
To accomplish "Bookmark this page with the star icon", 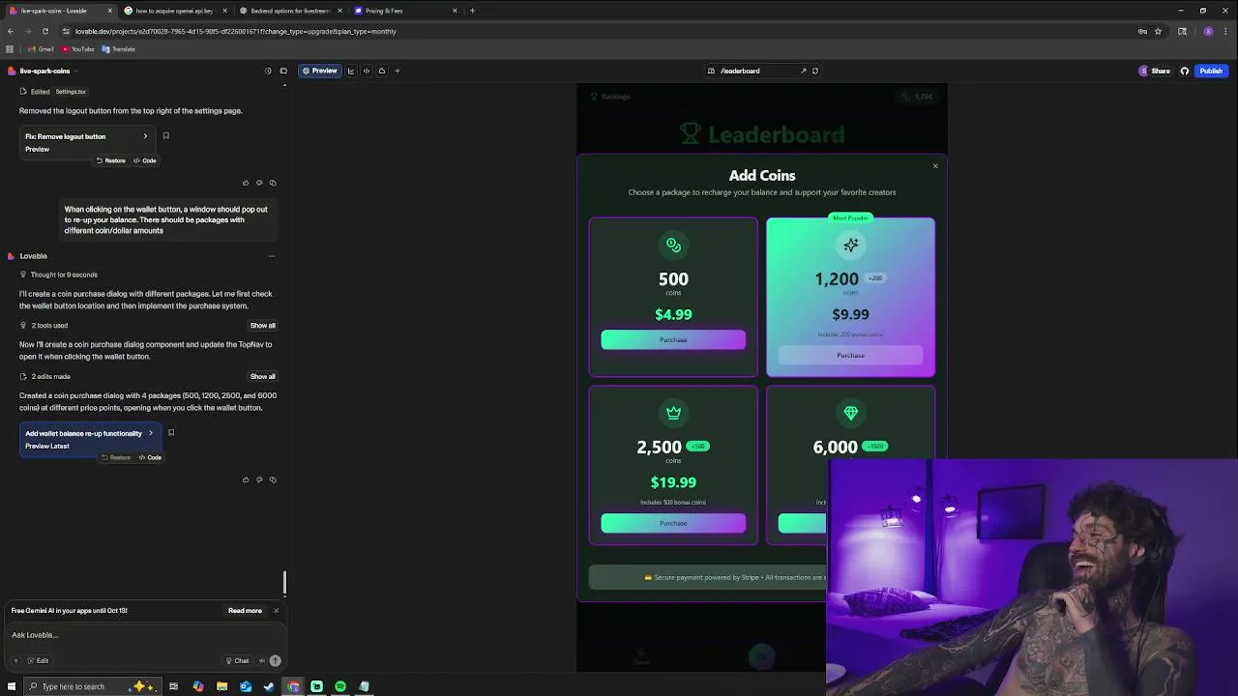I will point(1158,31).
